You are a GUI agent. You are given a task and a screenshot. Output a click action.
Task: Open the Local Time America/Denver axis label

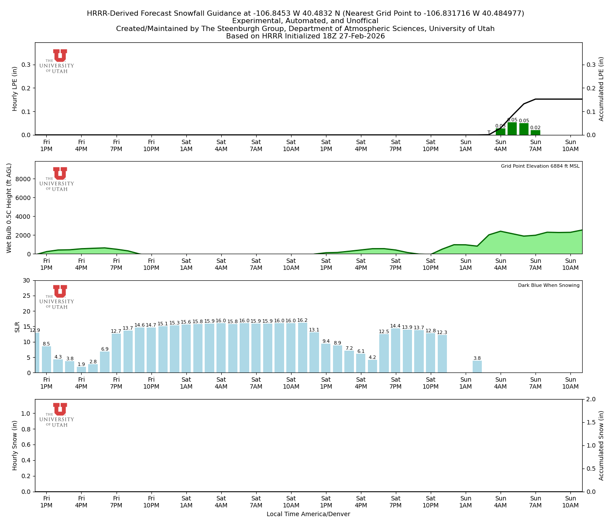(x=309, y=514)
